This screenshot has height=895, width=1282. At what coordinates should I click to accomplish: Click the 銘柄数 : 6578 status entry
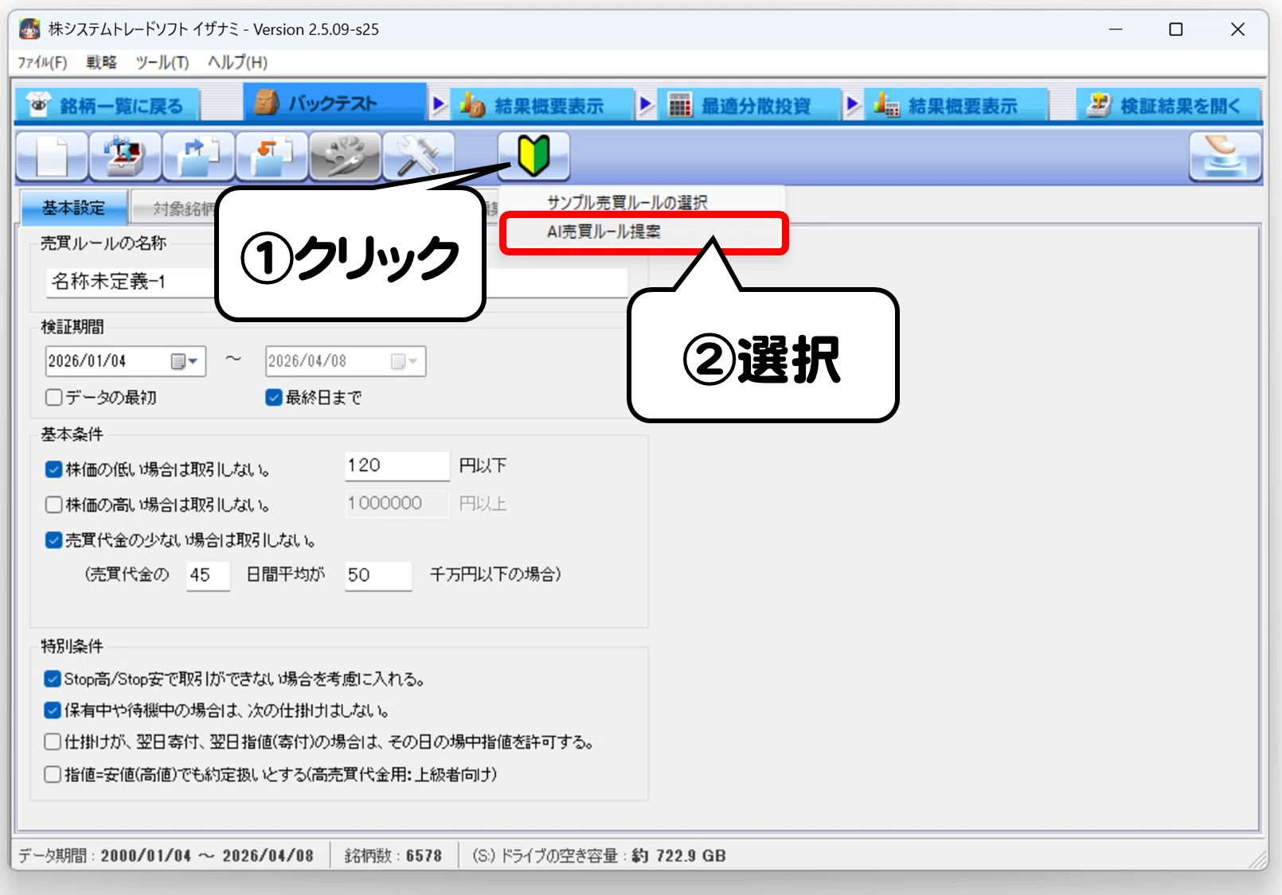pyautogui.click(x=393, y=855)
